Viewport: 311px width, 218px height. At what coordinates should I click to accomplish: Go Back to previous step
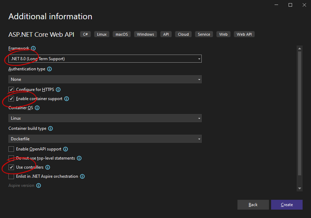click(x=253, y=205)
